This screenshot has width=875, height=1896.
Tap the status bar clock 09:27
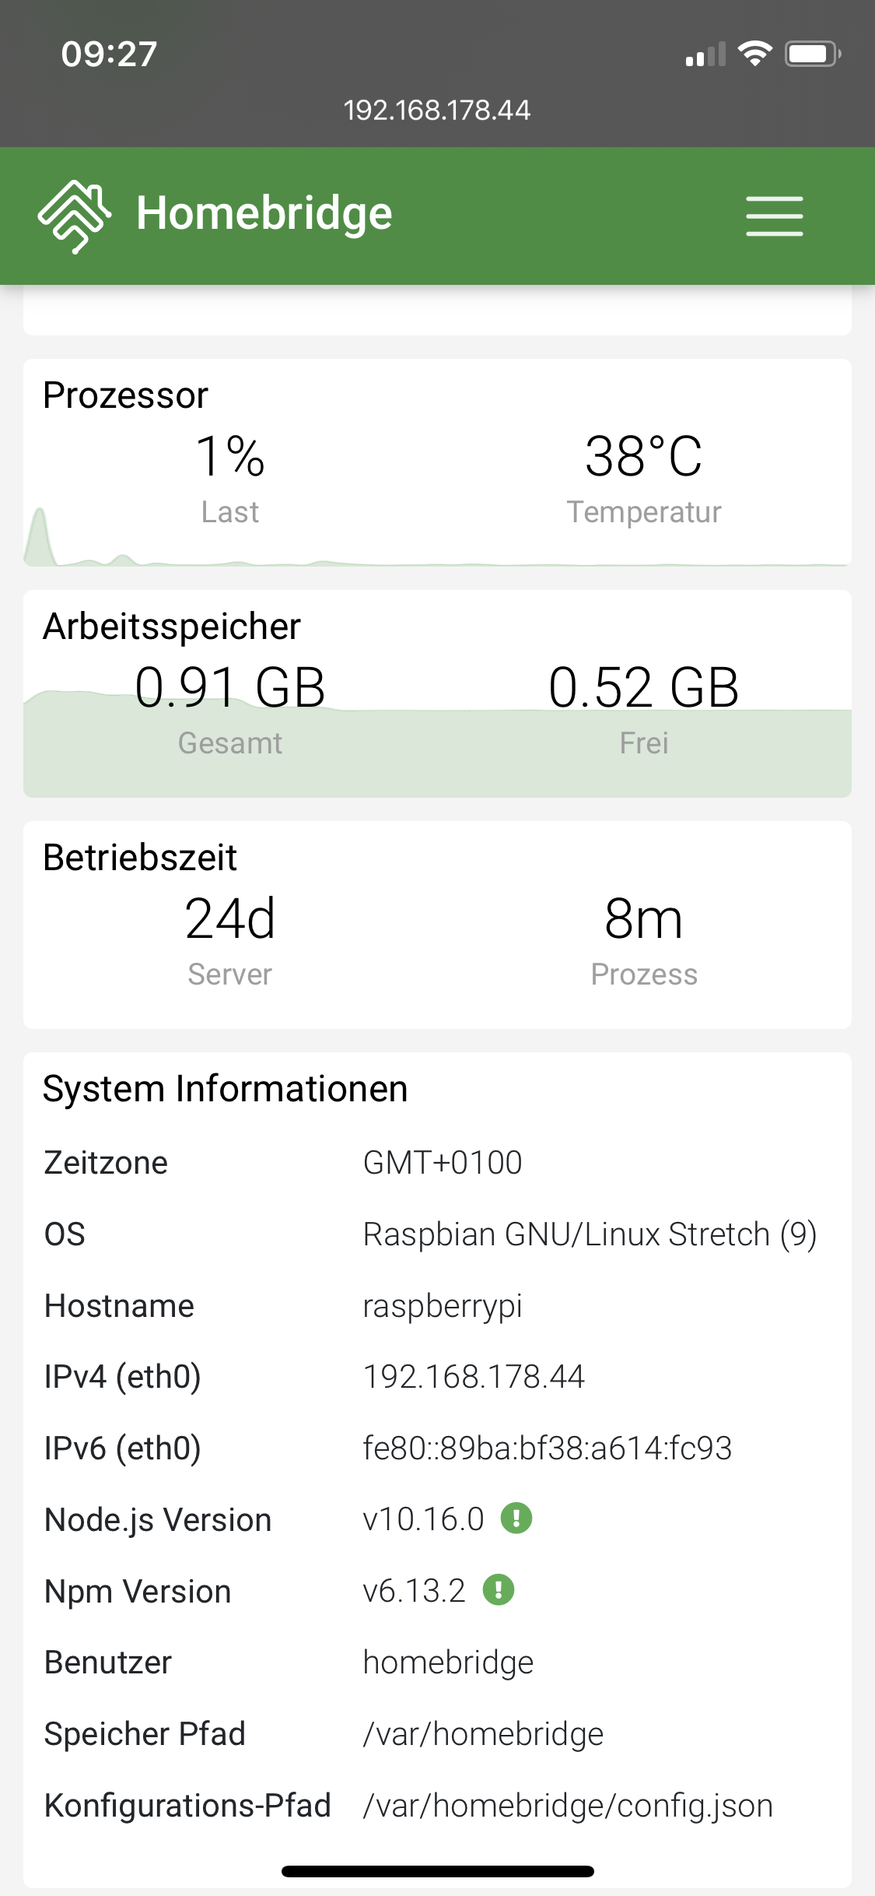click(x=110, y=54)
